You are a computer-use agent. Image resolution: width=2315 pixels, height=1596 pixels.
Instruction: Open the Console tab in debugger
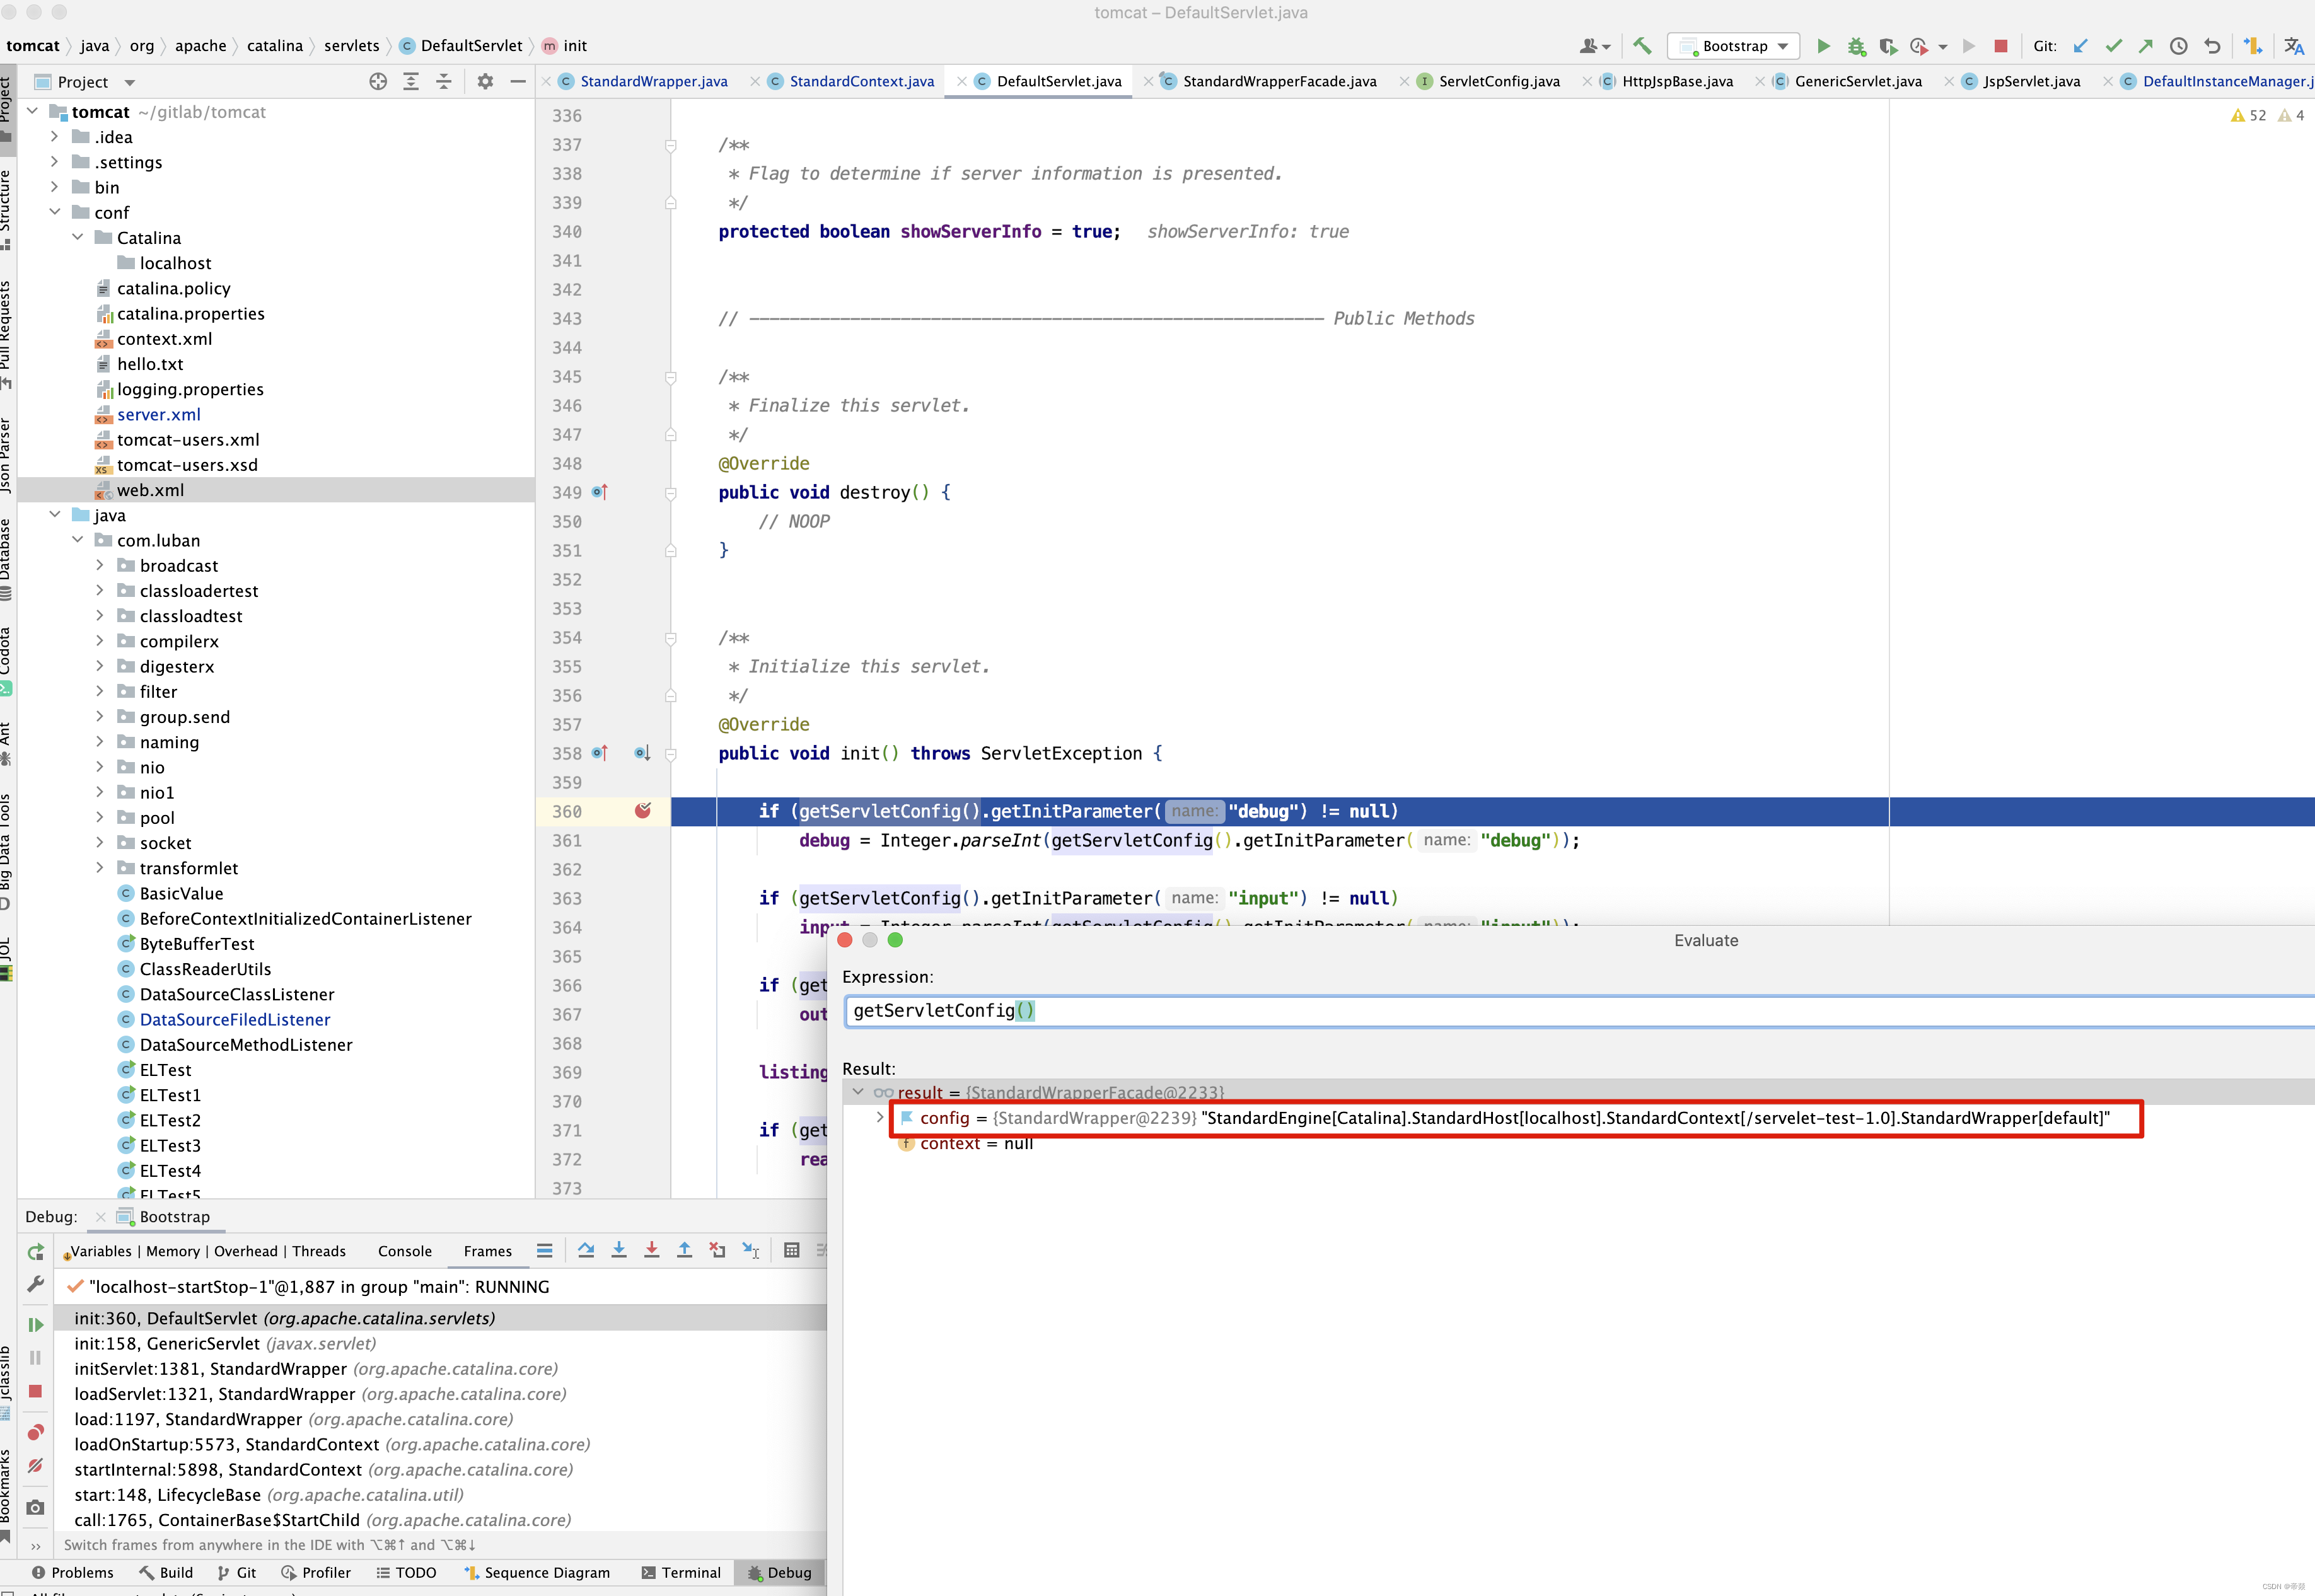click(405, 1251)
